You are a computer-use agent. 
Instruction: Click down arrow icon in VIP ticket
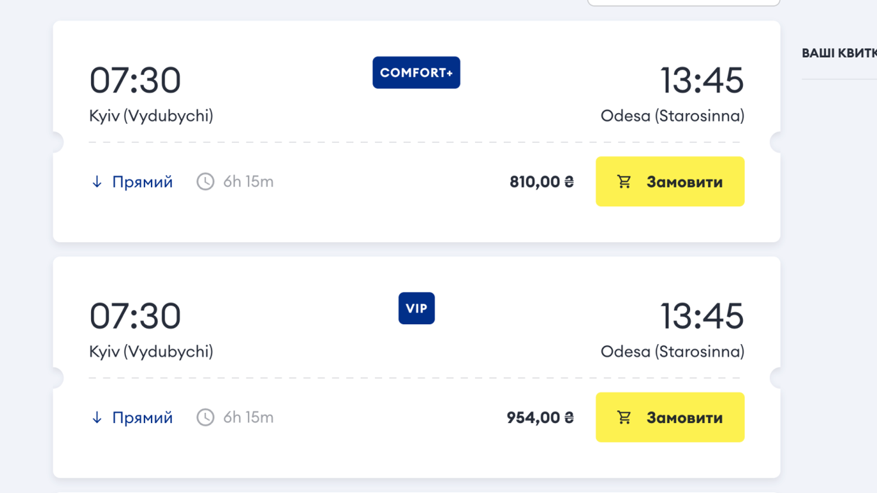coord(97,418)
